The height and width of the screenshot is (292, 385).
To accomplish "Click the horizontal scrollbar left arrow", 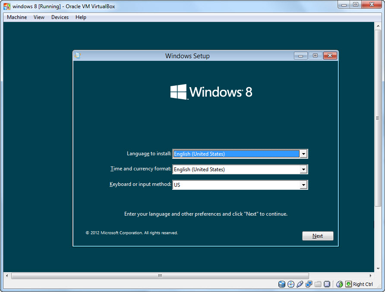I will 7,276.
